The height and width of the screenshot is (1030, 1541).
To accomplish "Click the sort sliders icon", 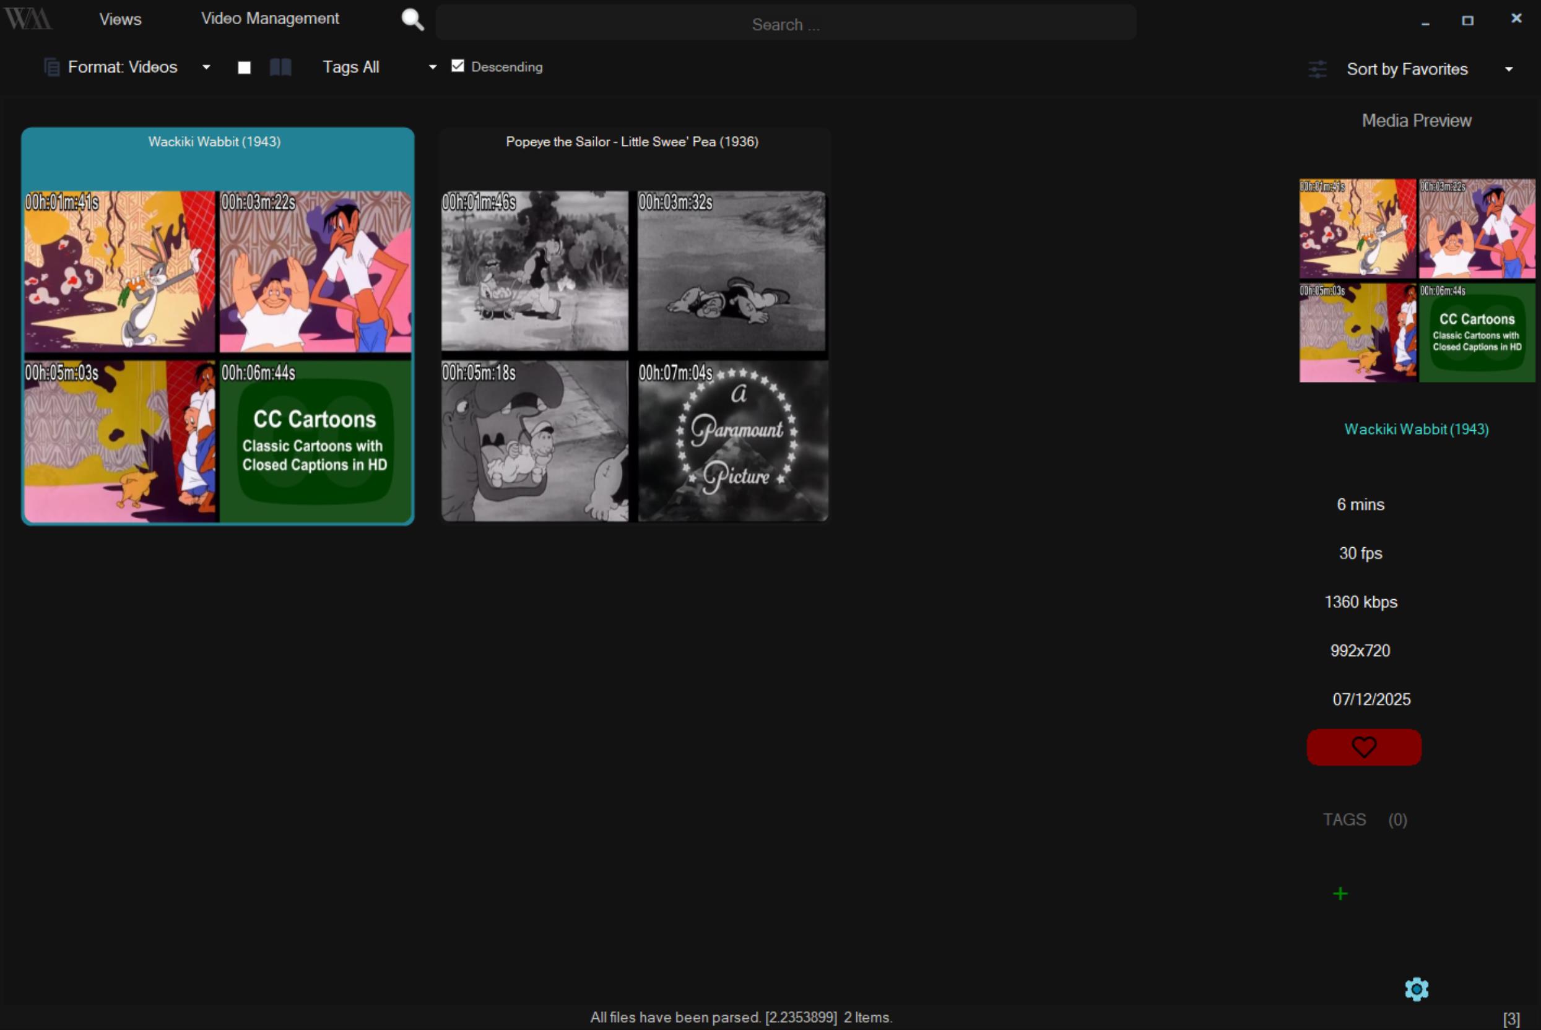I will (1317, 69).
